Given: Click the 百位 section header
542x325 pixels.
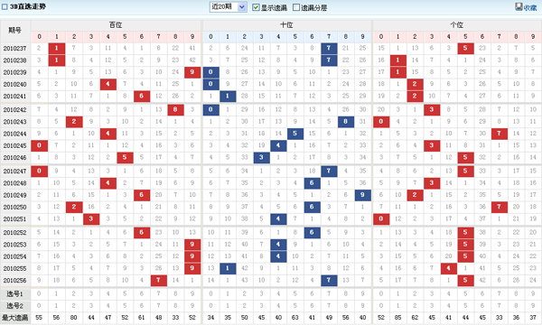Looking at the screenshot, I should point(116,25).
